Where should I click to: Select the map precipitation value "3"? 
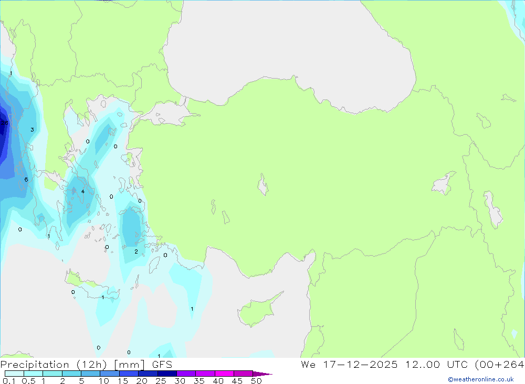[32, 130]
